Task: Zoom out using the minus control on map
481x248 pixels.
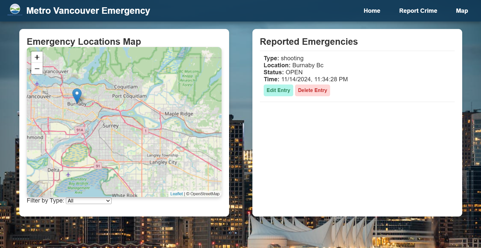Action: click(x=37, y=68)
